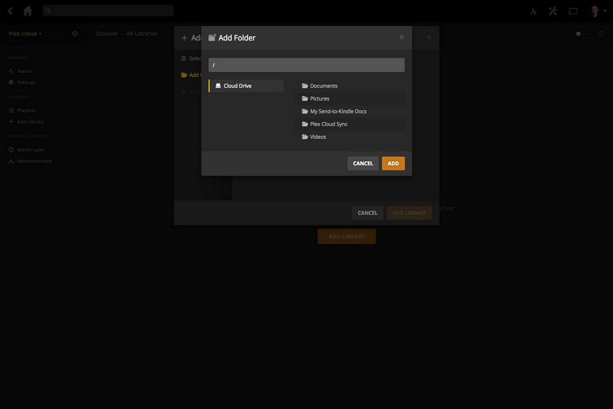The image size is (613, 409).
Task: Click the green server status badge
Action: tap(75, 34)
